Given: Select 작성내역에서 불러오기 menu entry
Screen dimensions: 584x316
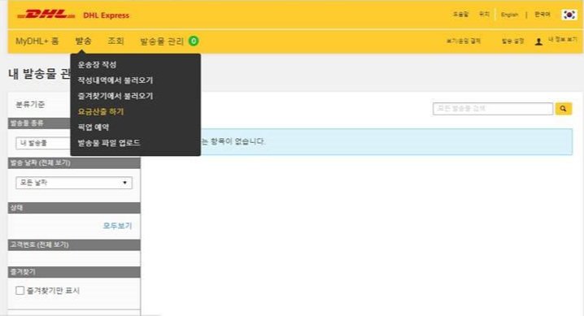Looking at the screenshot, I should click(x=115, y=80).
